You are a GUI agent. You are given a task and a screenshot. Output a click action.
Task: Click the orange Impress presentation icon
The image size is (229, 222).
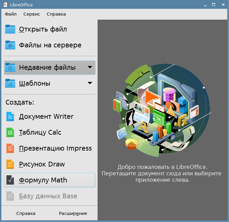tap(11, 148)
